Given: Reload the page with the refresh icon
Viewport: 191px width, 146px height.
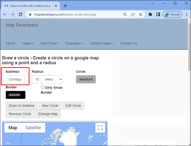Looking at the screenshot, I should coord(20,14).
